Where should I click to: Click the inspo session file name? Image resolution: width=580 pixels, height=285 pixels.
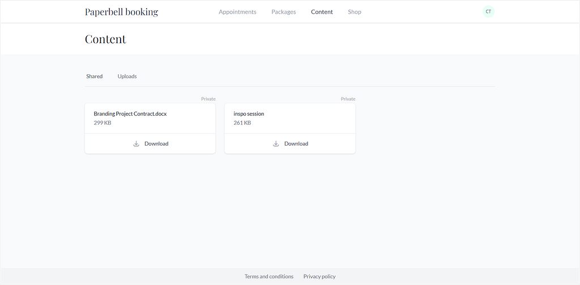click(249, 114)
